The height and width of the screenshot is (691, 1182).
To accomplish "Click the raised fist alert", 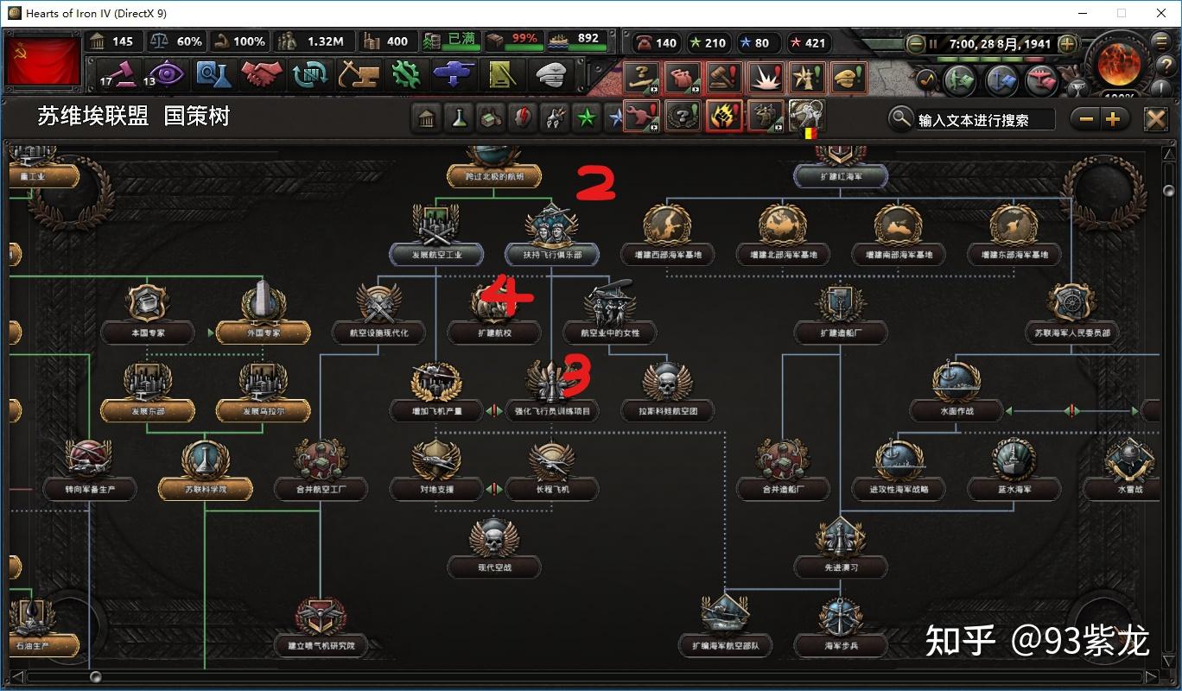I will point(724,116).
